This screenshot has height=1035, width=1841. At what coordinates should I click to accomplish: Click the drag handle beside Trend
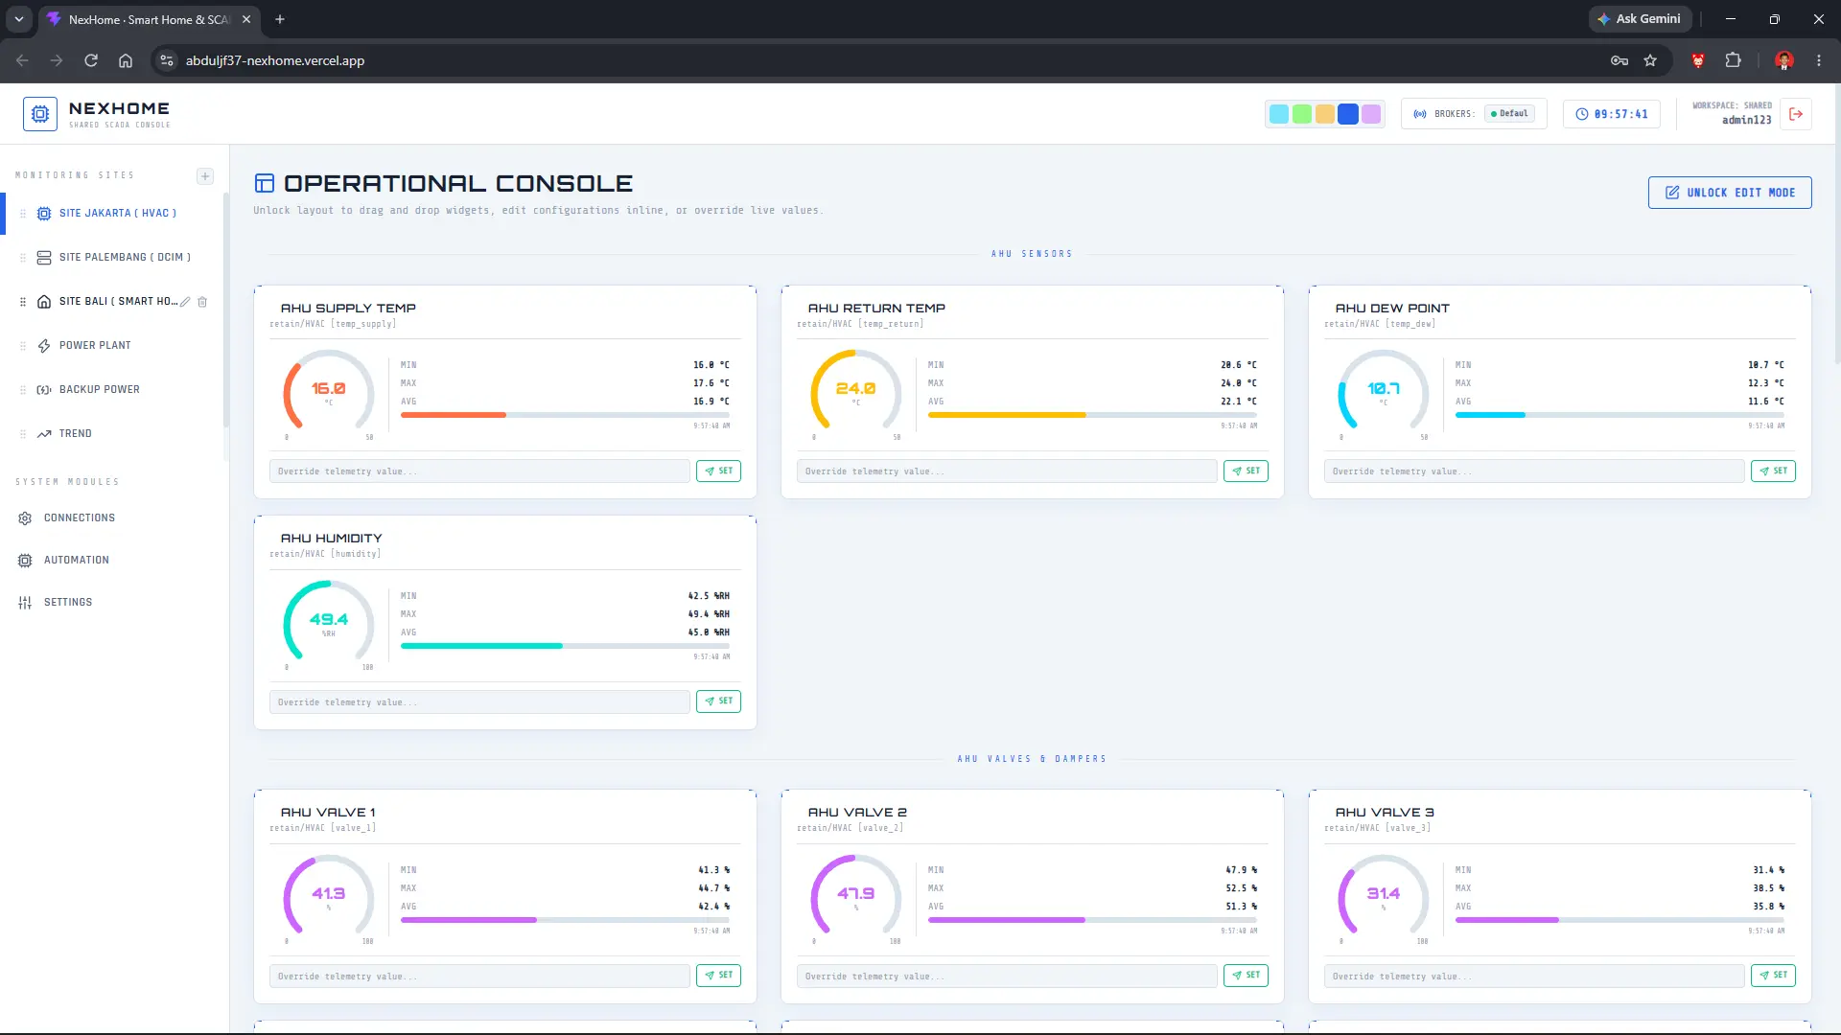(23, 434)
